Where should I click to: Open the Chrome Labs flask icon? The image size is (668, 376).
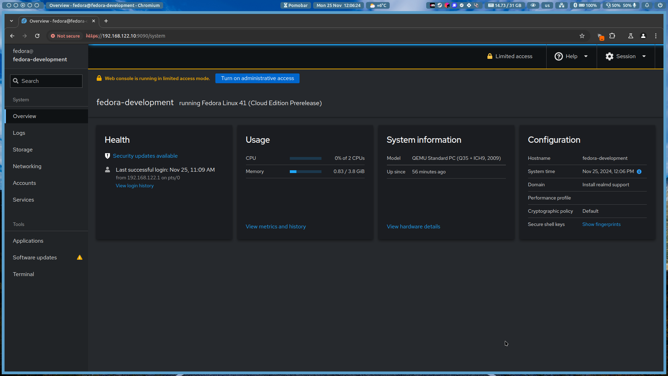630,36
